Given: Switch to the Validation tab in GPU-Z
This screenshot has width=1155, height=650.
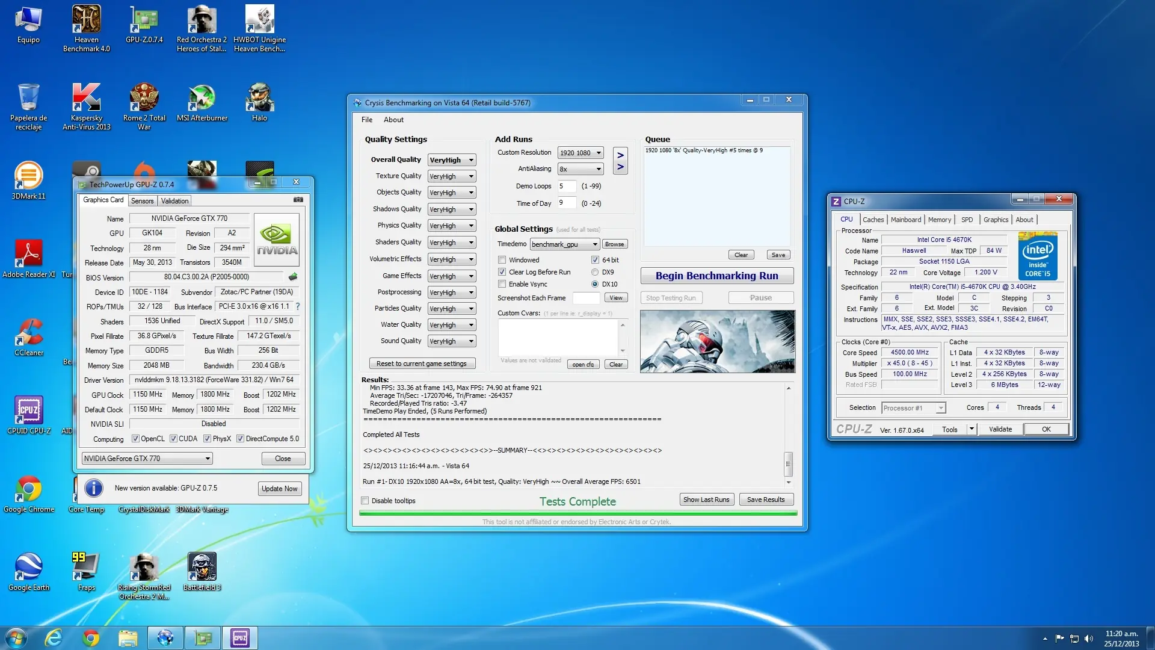Looking at the screenshot, I should point(174,201).
